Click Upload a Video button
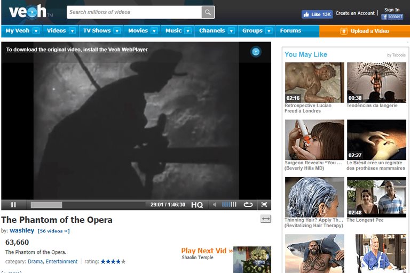Screen dimensions: 410x273 point(365,31)
